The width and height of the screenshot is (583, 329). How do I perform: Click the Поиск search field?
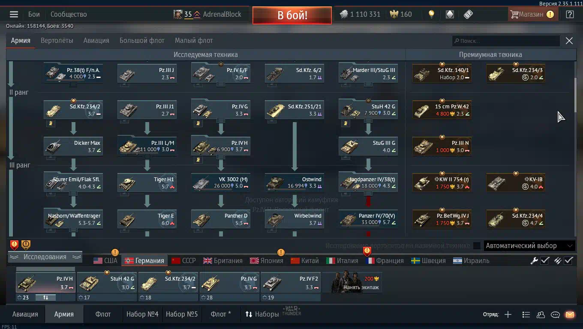pyautogui.click(x=506, y=41)
